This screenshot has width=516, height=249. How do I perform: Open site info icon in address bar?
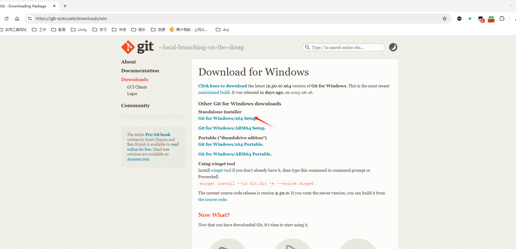click(x=30, y=19)
